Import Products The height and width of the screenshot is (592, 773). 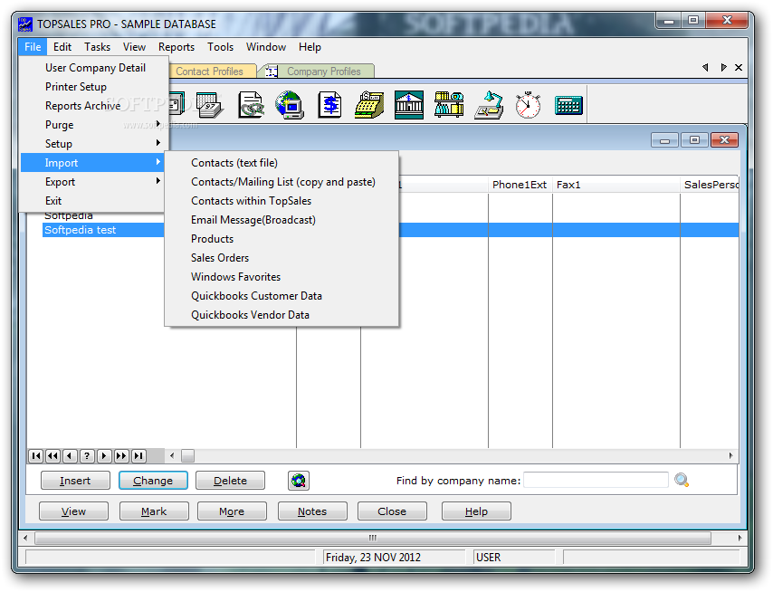(282, 239)
